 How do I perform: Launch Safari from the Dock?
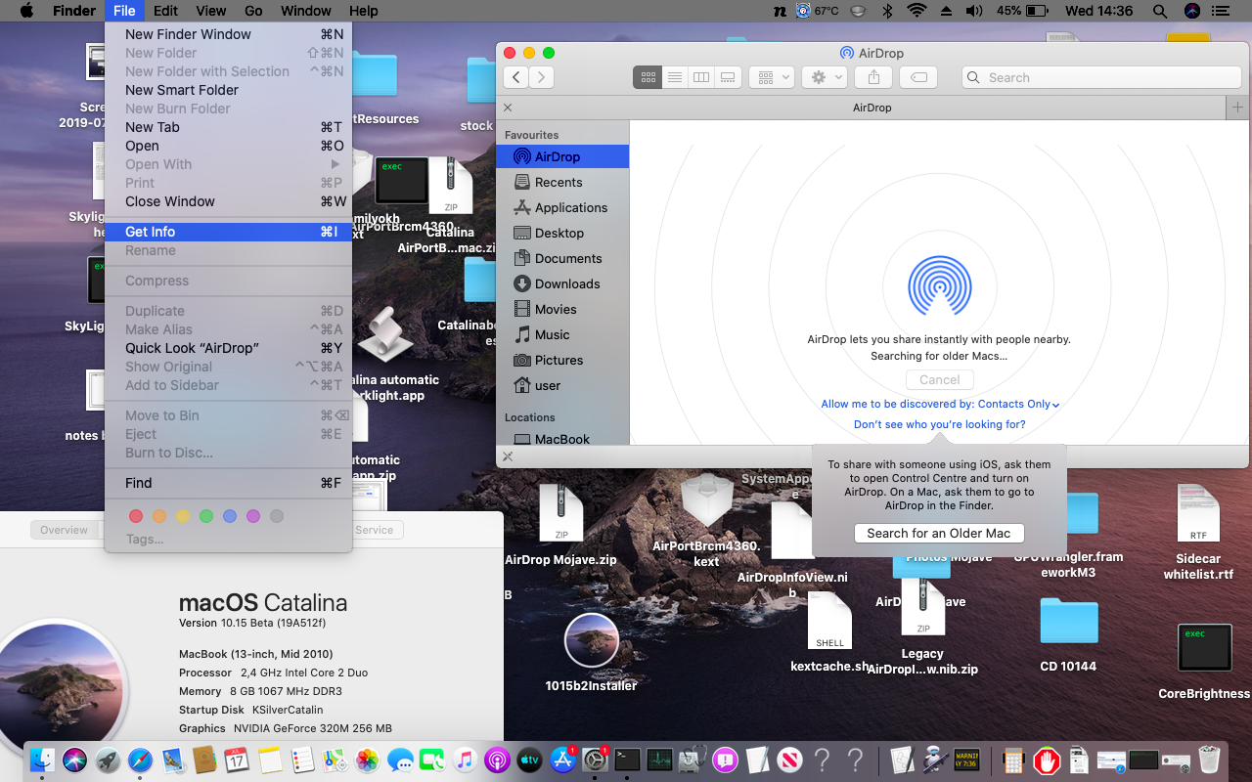tap(140, 760)
